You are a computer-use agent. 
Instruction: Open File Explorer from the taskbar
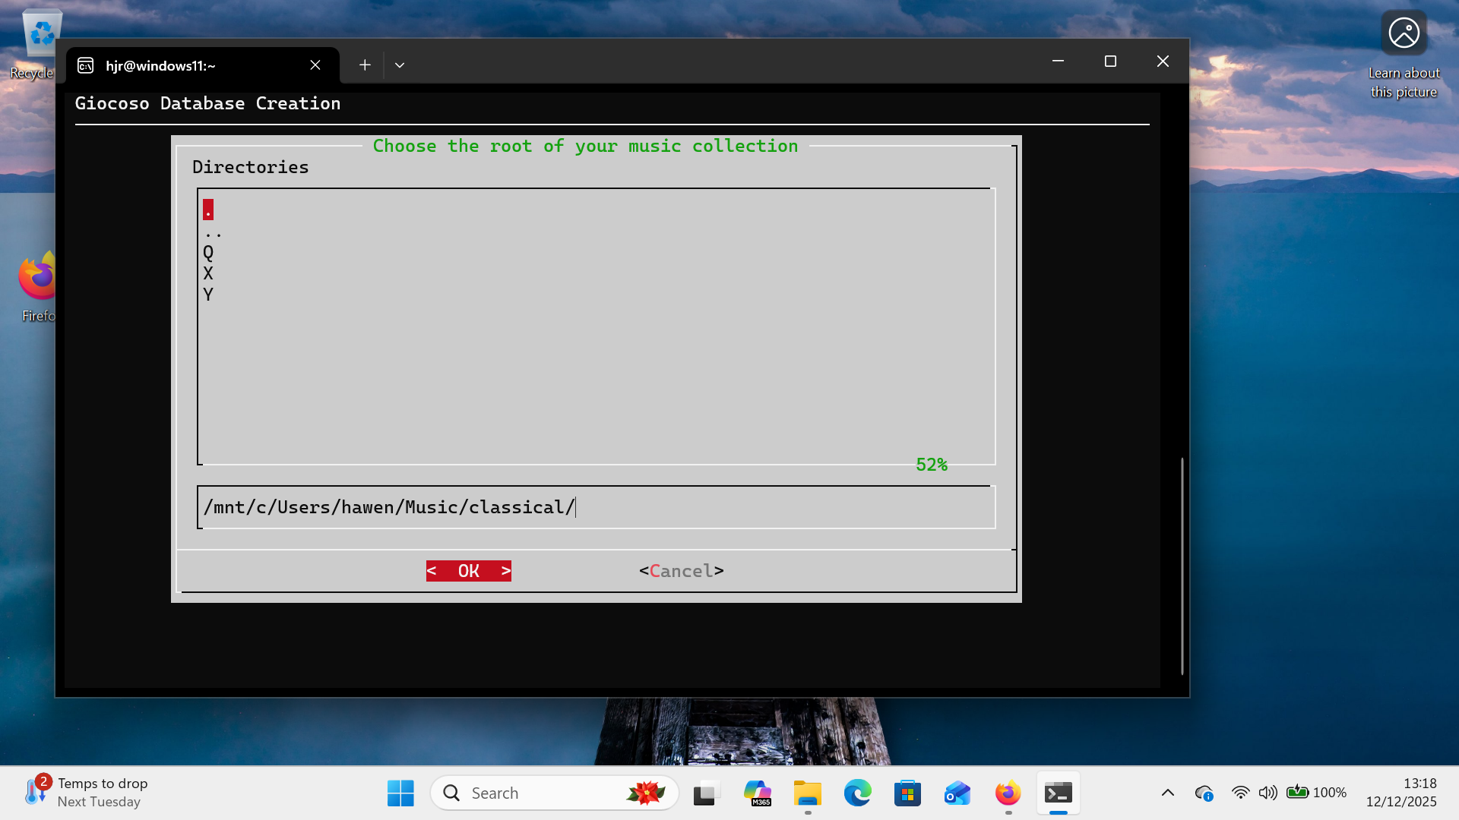[807, 792]
